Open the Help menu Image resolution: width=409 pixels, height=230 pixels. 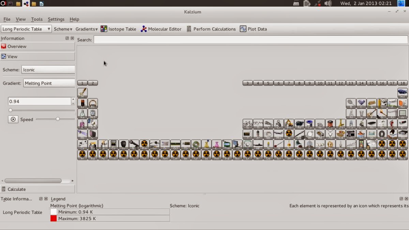(x=74, y=19)
